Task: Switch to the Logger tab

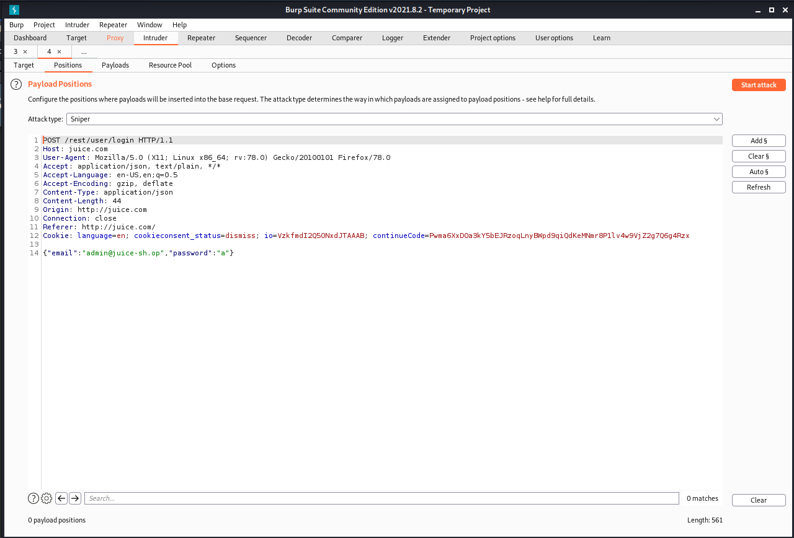Action: 393,38
